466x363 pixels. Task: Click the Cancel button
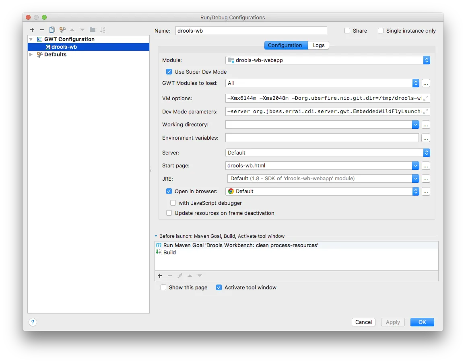363,322
